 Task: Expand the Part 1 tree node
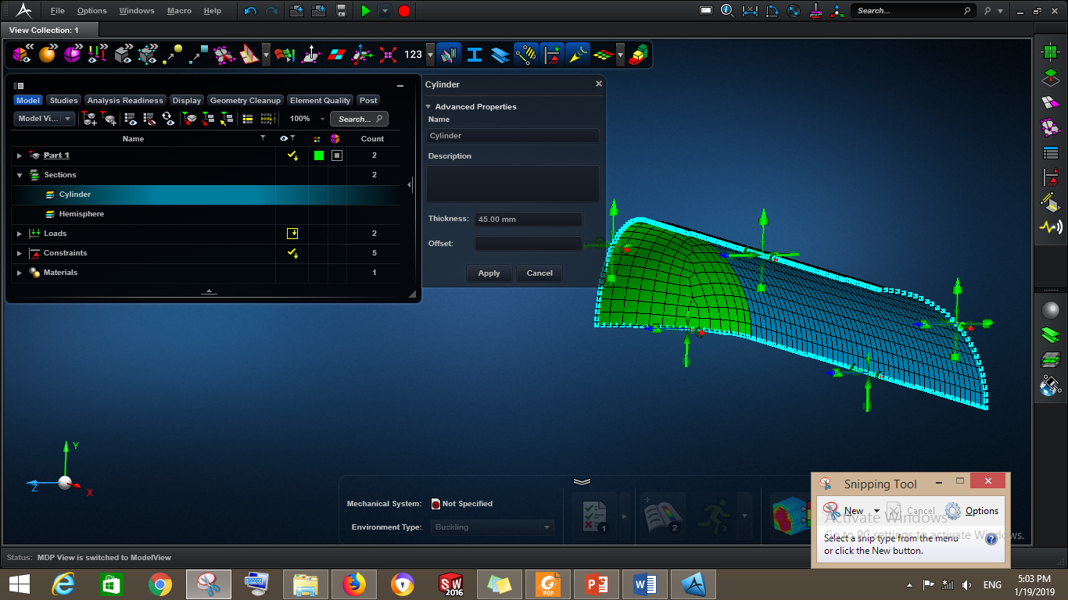20,155
